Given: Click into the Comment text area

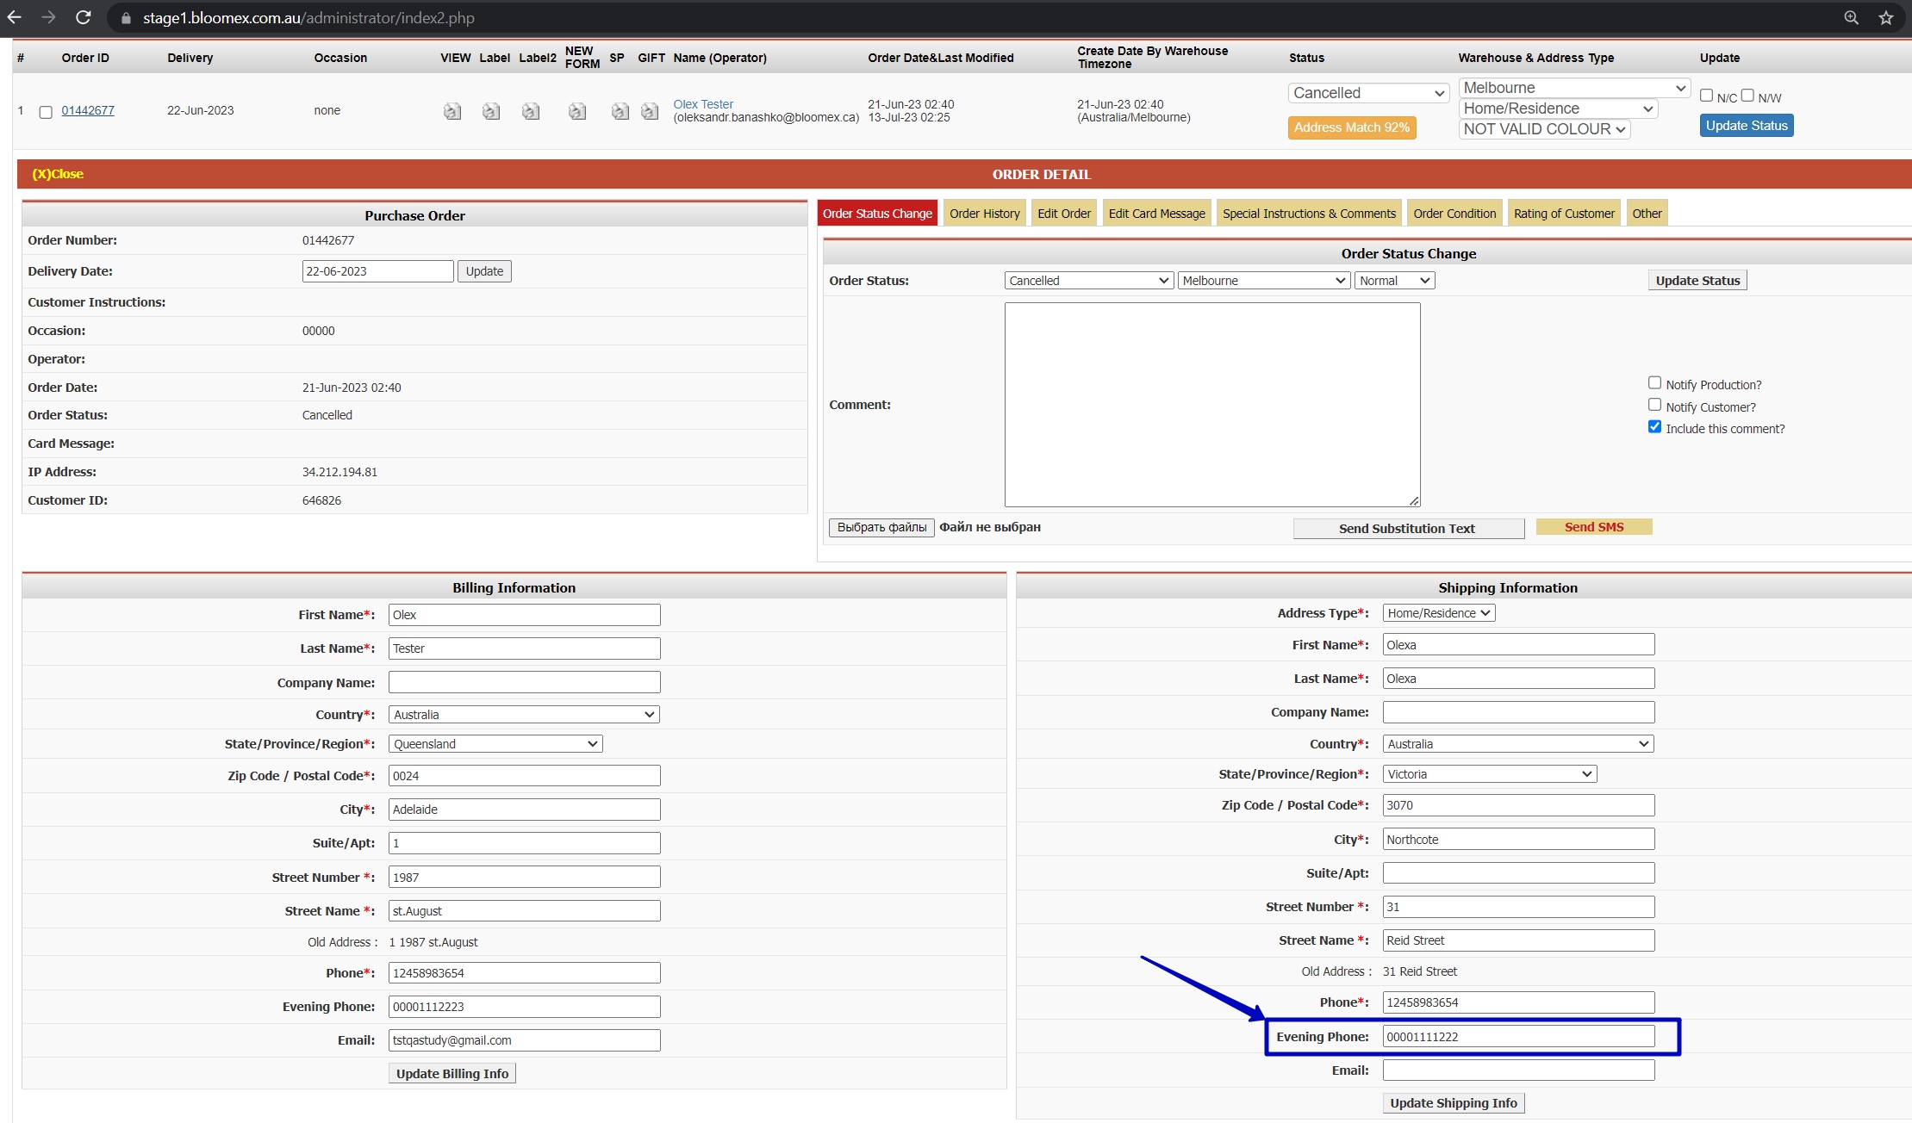Looking at the screenshot, I should click(1212, 405).
